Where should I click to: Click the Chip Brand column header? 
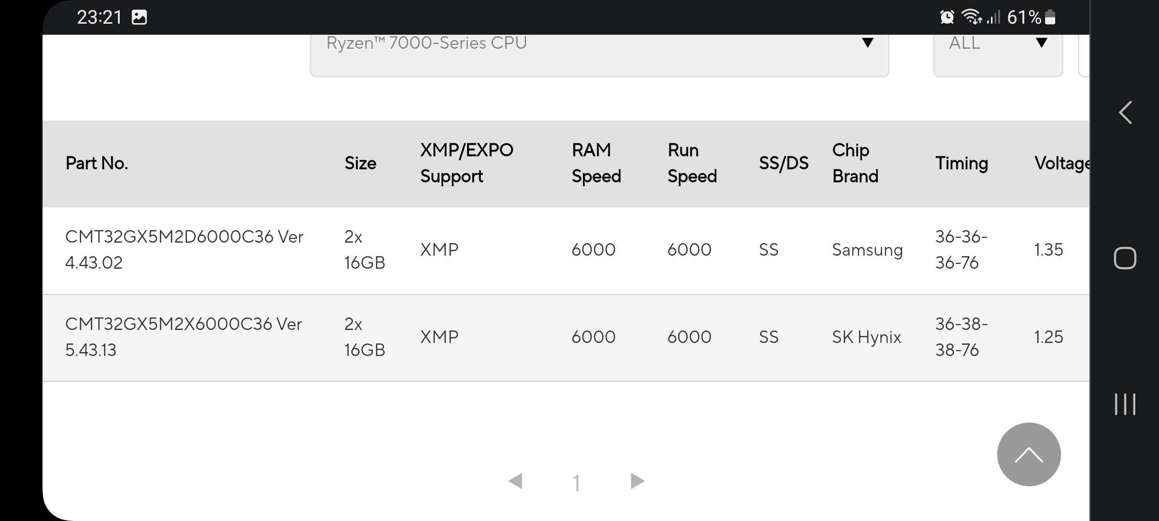pyautogui.click(x=855, y=164)
